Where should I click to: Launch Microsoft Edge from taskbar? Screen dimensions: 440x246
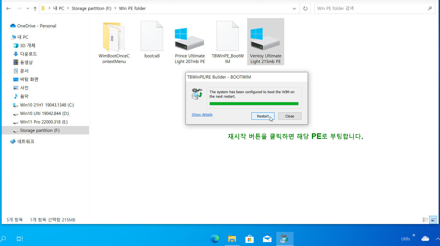[x=215, y=239]
